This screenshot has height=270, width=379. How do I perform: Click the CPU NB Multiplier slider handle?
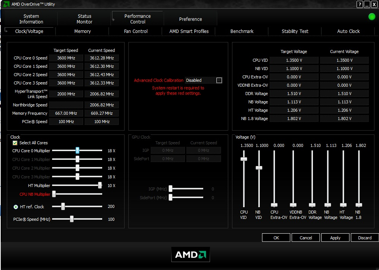(x=54, y=194)
